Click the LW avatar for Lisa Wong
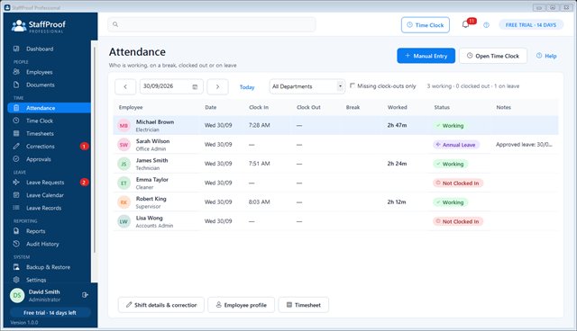This screenshot has height=331, width=577. (x=124, y=221)
